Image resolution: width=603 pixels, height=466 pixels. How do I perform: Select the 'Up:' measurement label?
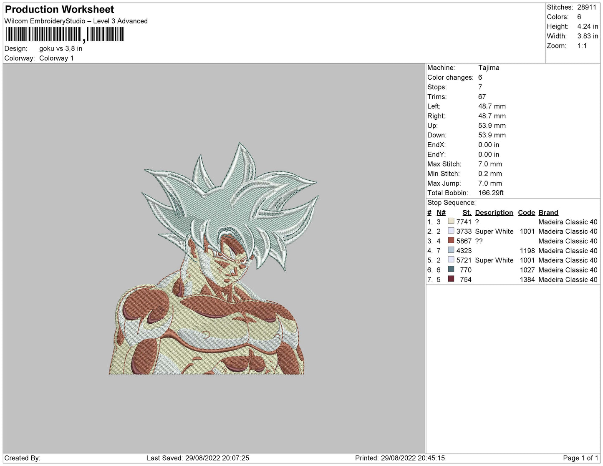point(432,125)
